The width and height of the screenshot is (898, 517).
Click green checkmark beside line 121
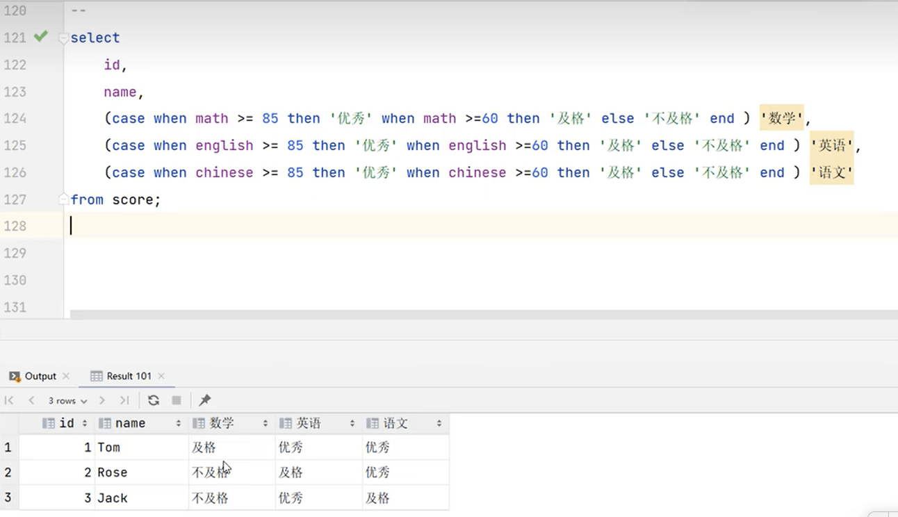(x=41, y=37)
